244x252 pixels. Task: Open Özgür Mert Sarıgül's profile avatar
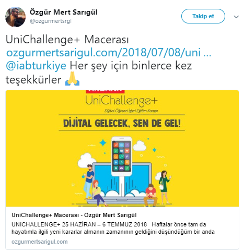[16, 17]
